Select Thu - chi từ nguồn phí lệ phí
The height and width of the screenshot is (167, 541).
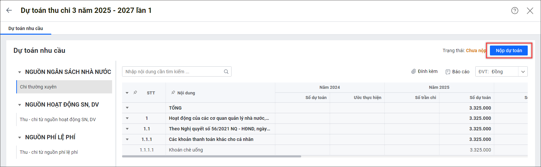pyautogui.click(x=49, y=152)
